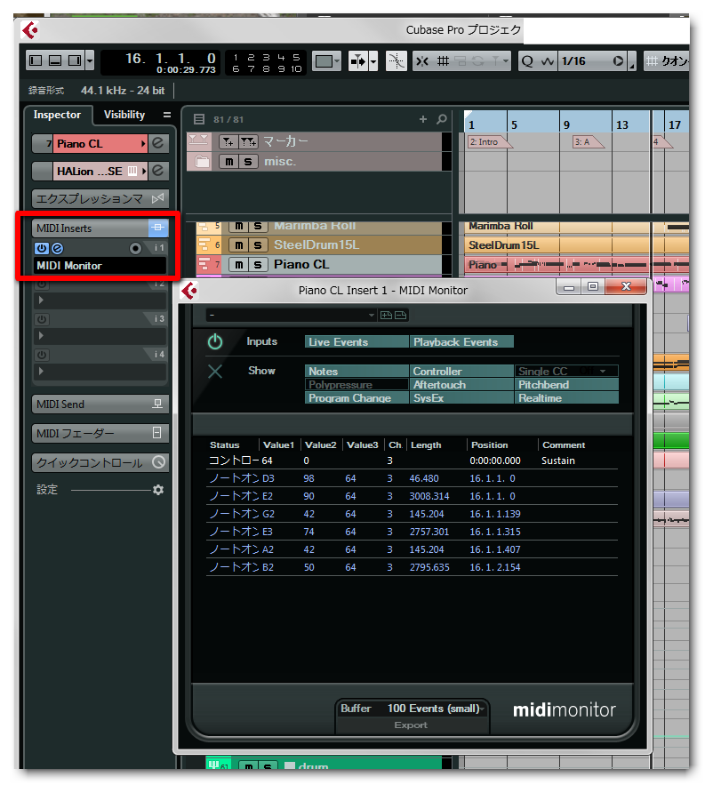Open track list filter icon beside 81/81
713x793 pixels.
[x=199, y=119]
